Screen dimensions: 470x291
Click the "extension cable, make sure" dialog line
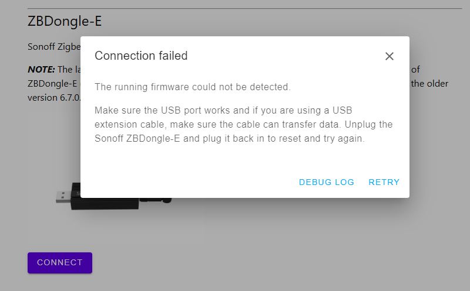click(243, 124)
